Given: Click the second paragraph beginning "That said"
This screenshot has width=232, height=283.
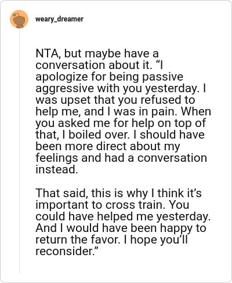Looking at the screenshot, I should tap(123, 222).
